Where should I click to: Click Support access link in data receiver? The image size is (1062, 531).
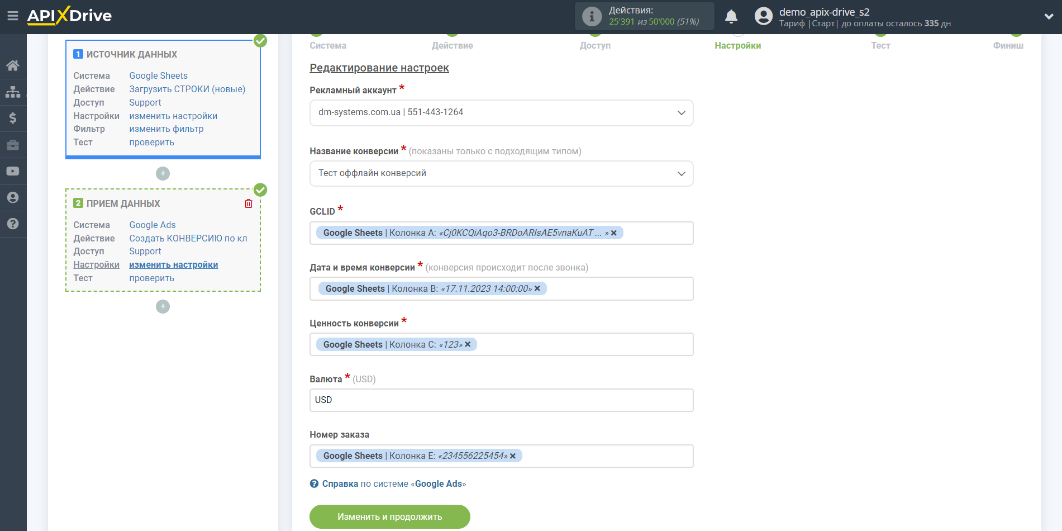(145, 251)
